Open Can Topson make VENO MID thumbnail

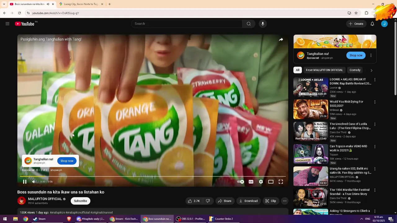[x=310, y=154]
